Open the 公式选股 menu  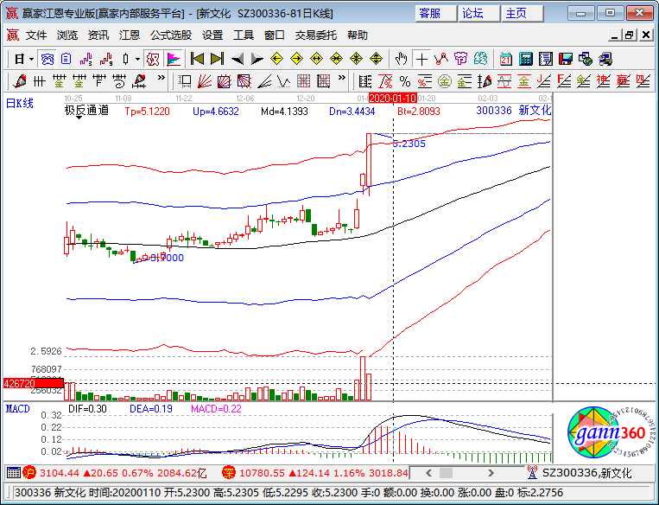(171, 35)
